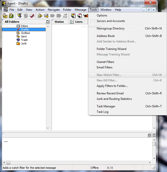Choose Apply Filters to Folder
167x172 pixels.
[x=127, y=86]
